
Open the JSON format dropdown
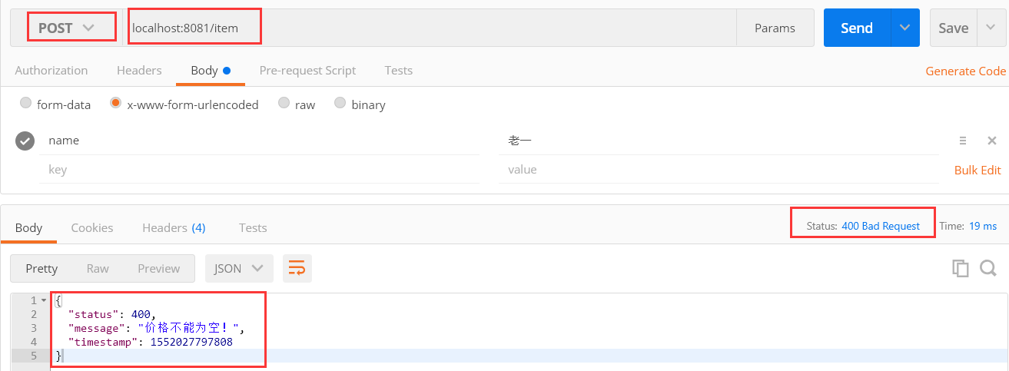[238, 268]
